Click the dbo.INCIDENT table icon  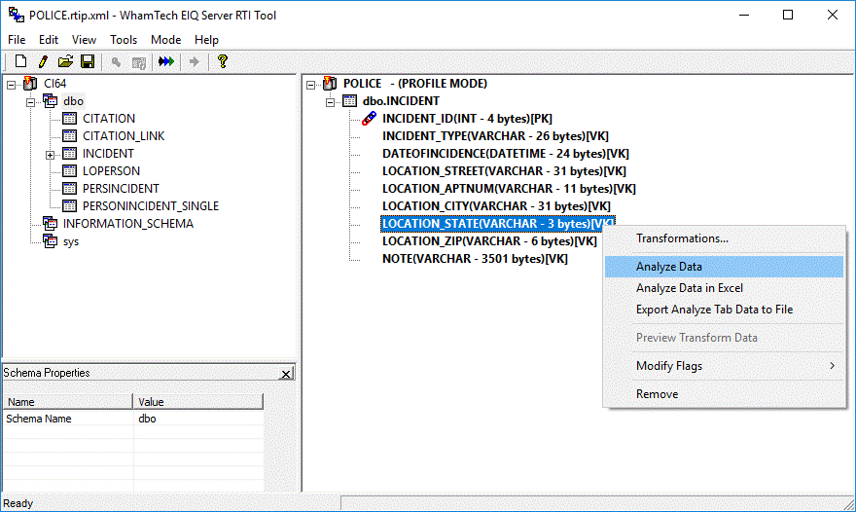(x=349, y=101)
